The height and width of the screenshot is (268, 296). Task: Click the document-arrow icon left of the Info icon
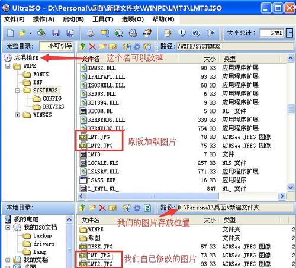tap(168, 33)
